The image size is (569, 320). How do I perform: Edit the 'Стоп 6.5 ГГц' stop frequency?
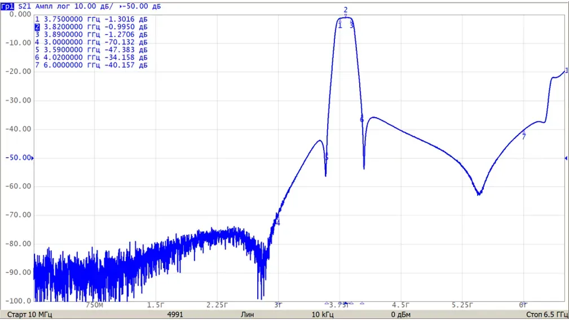(547, 314)
